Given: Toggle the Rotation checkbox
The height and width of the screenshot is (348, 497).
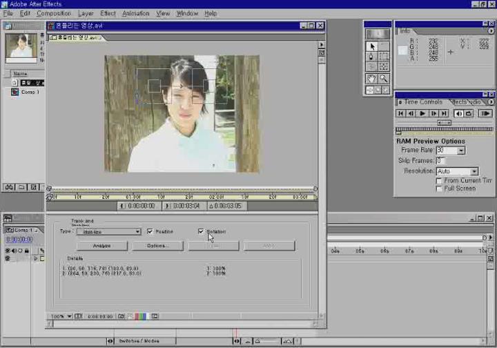Looking at the screenshot, I should tap(201, 231).
